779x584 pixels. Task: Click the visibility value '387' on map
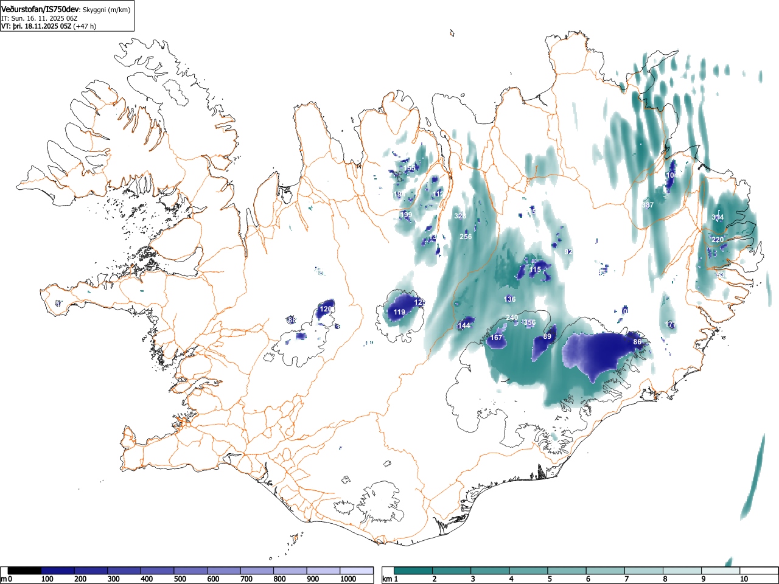click(648, 205)
